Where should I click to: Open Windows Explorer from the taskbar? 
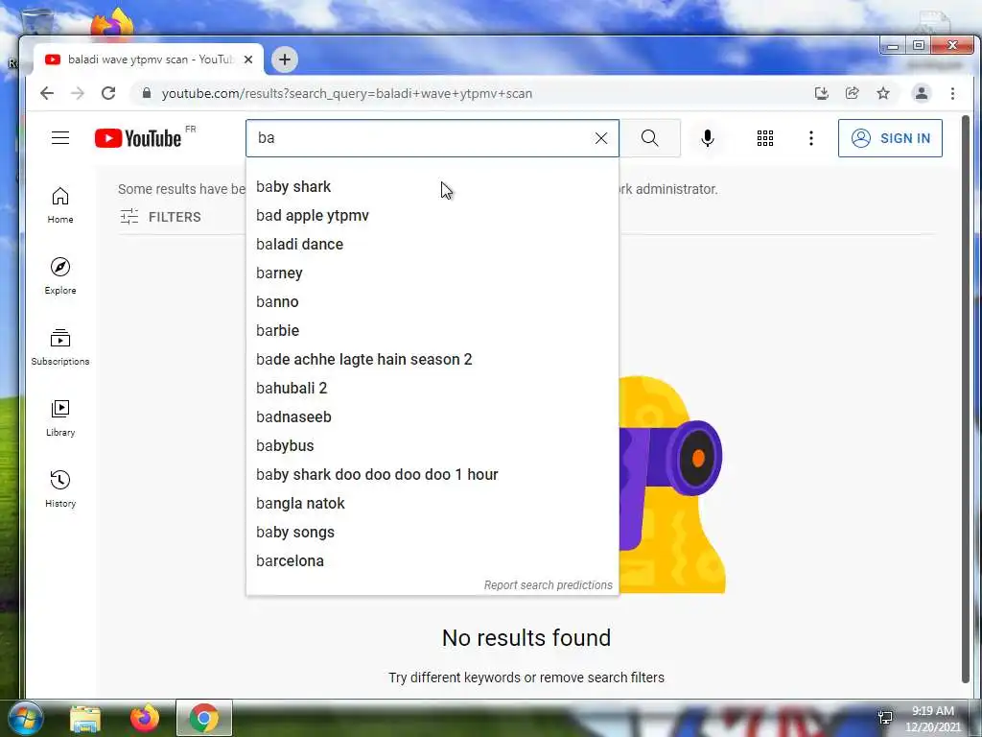click(x=85, y=718)
